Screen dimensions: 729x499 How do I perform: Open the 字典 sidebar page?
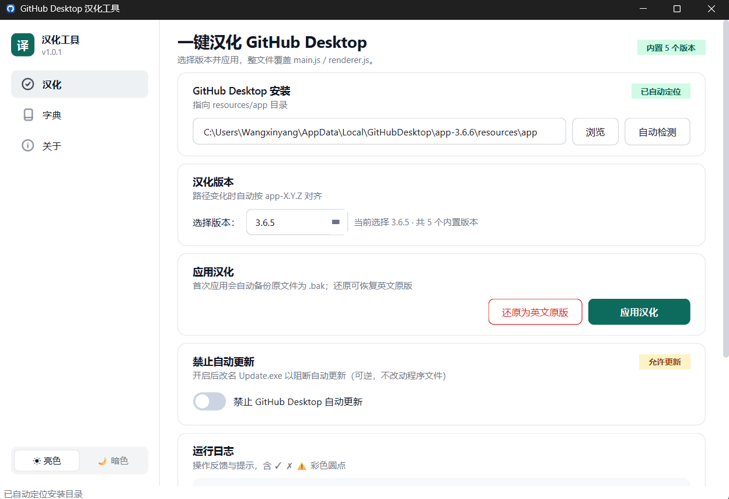click(79, 115)
